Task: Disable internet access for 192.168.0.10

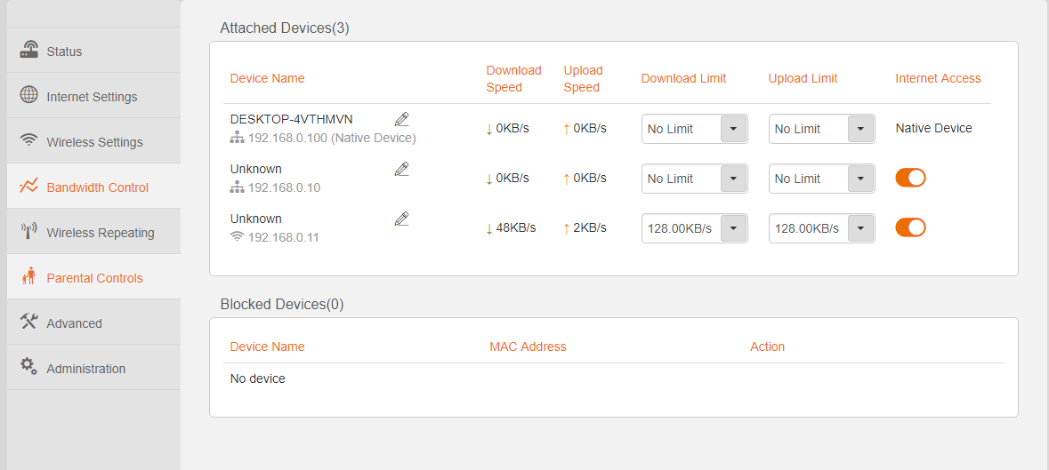Action: tap(910, 178)
